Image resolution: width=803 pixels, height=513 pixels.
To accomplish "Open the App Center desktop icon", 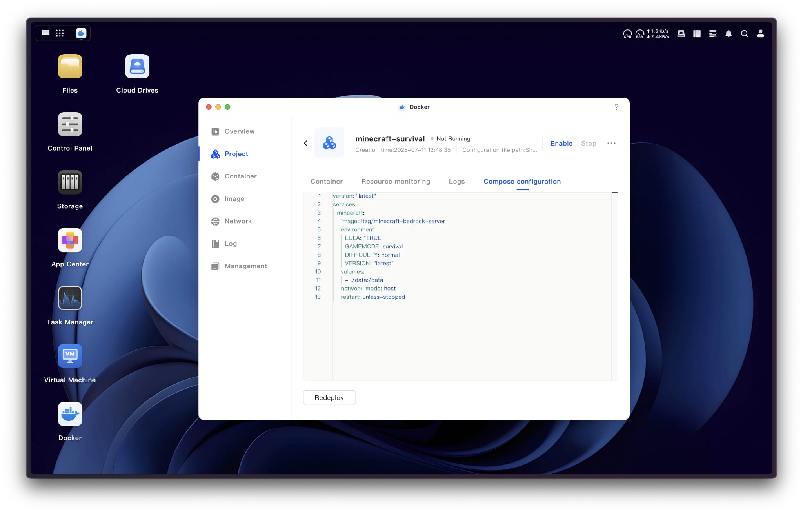I will (x=70, y=240).
